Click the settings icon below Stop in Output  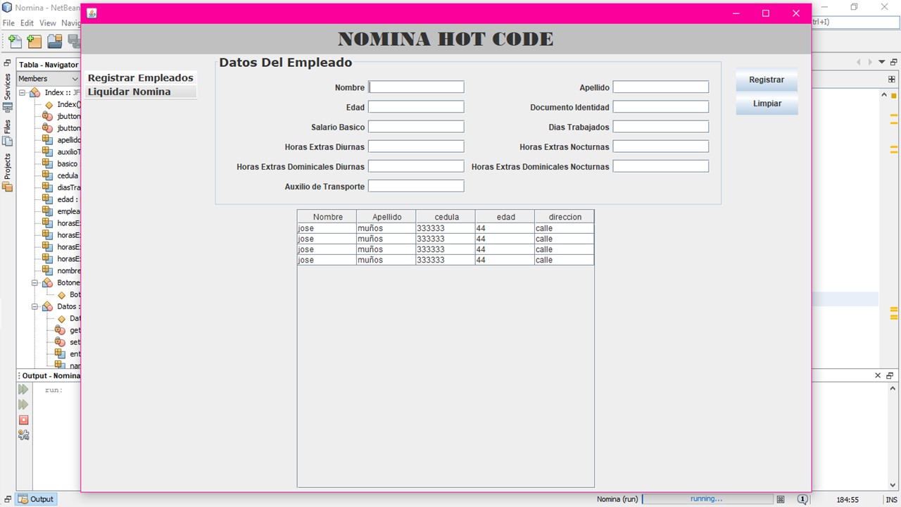tap(23, 435)
